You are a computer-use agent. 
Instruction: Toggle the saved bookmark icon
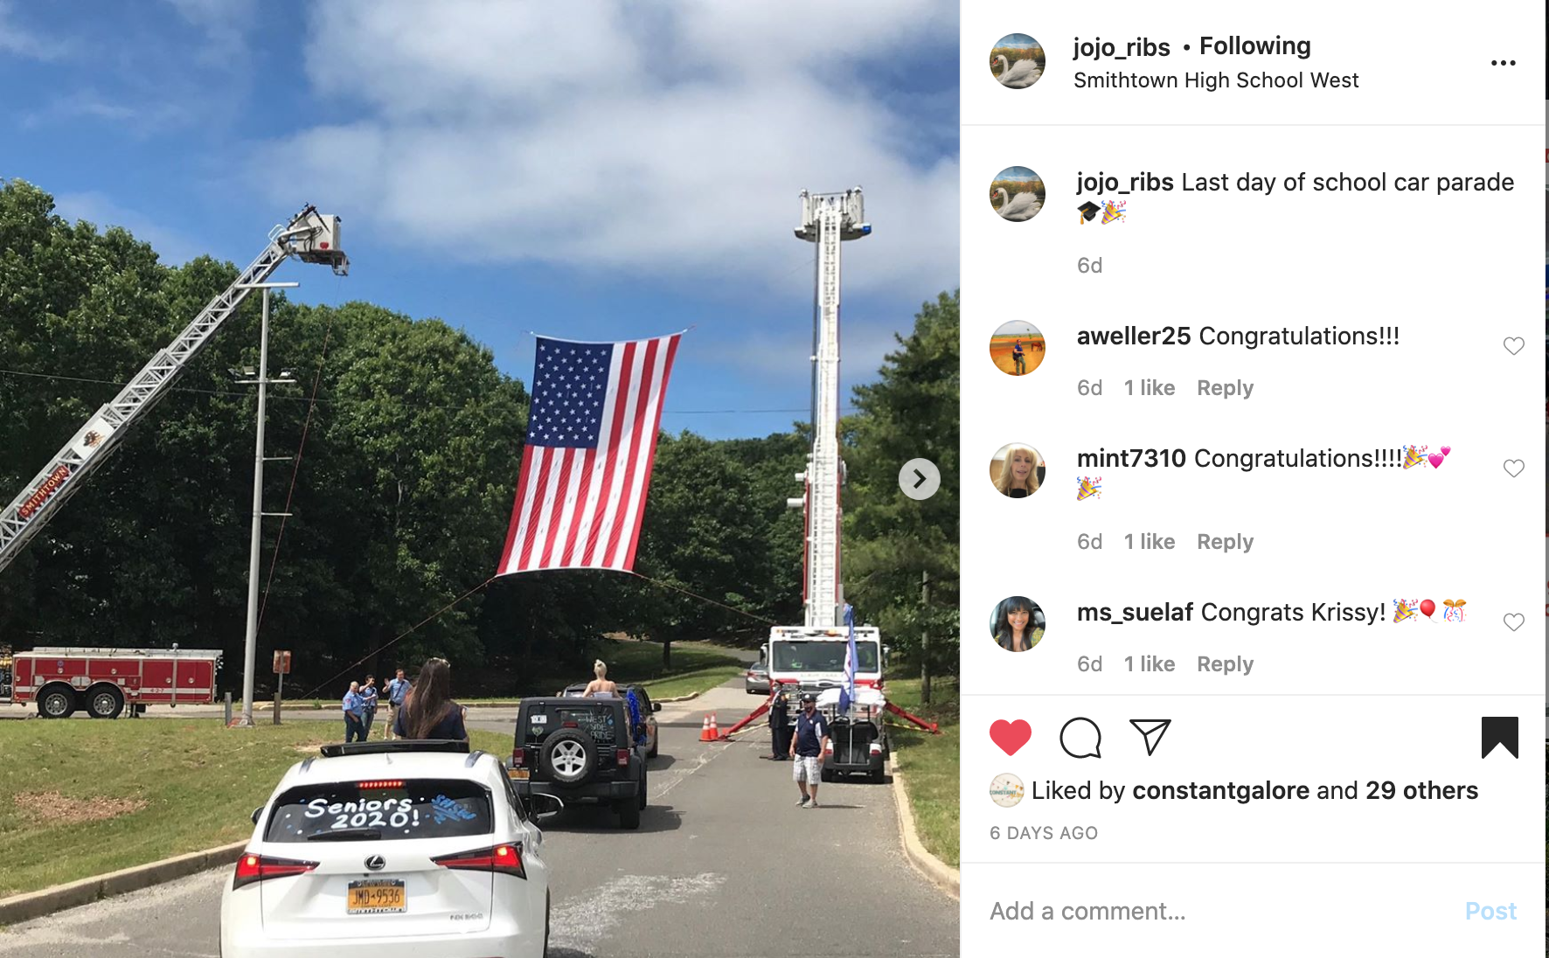(1500, 737)
